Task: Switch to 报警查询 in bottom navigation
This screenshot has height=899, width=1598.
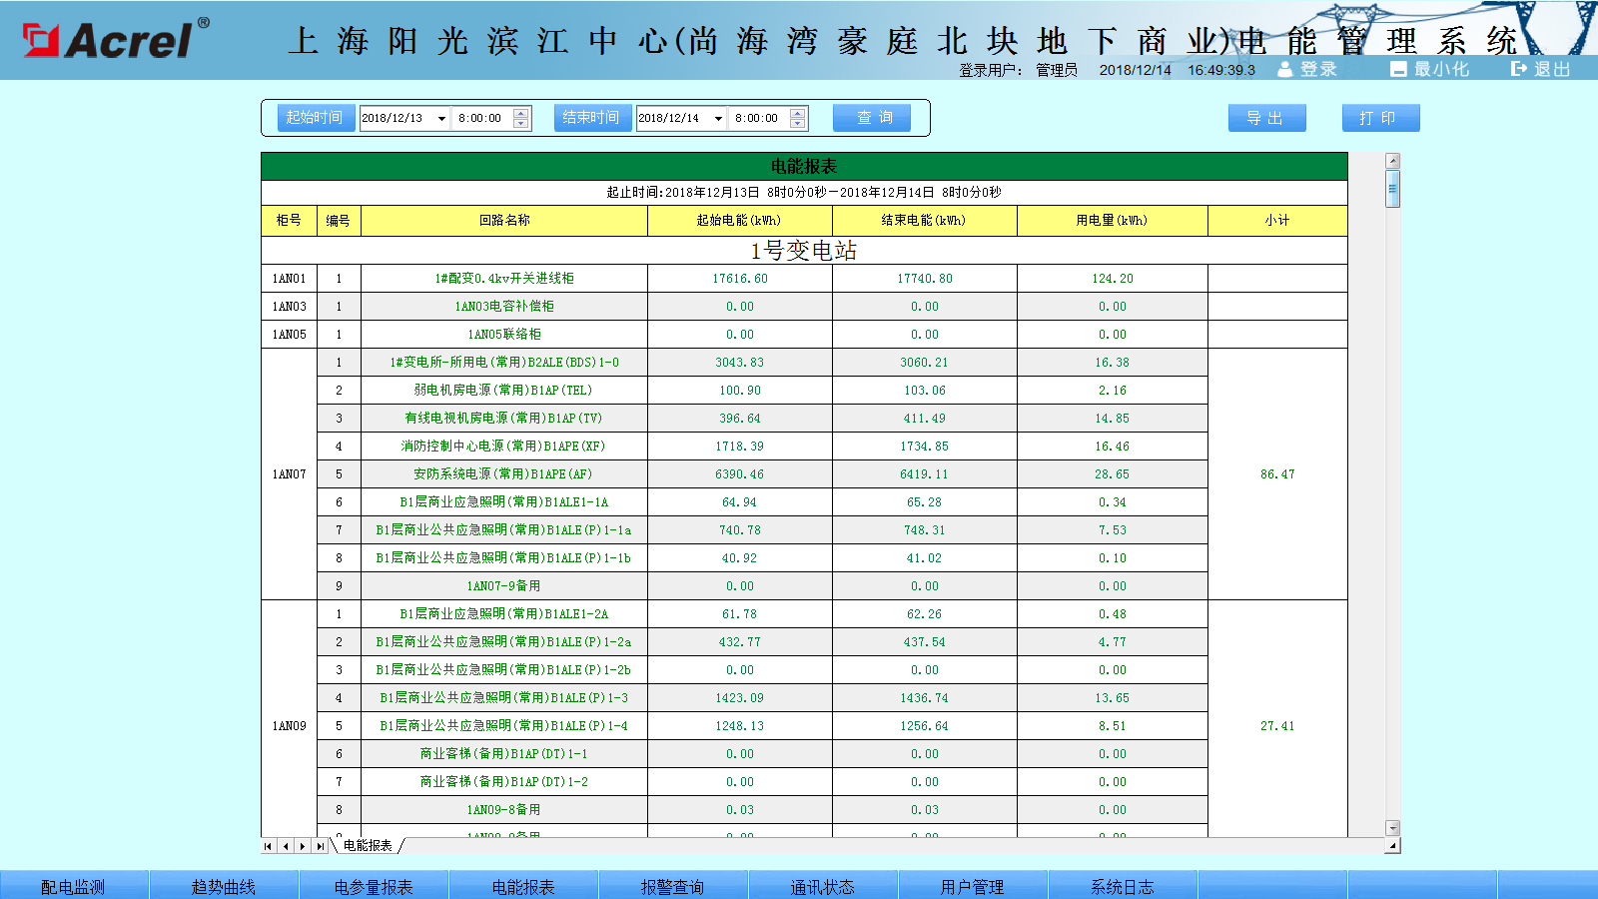Action: tap(672, 886)
